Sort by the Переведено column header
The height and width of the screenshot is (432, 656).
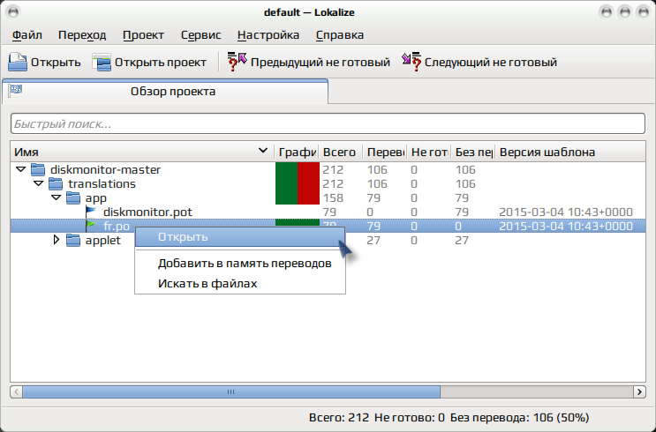pyautogui.click(x=385, y=152)
